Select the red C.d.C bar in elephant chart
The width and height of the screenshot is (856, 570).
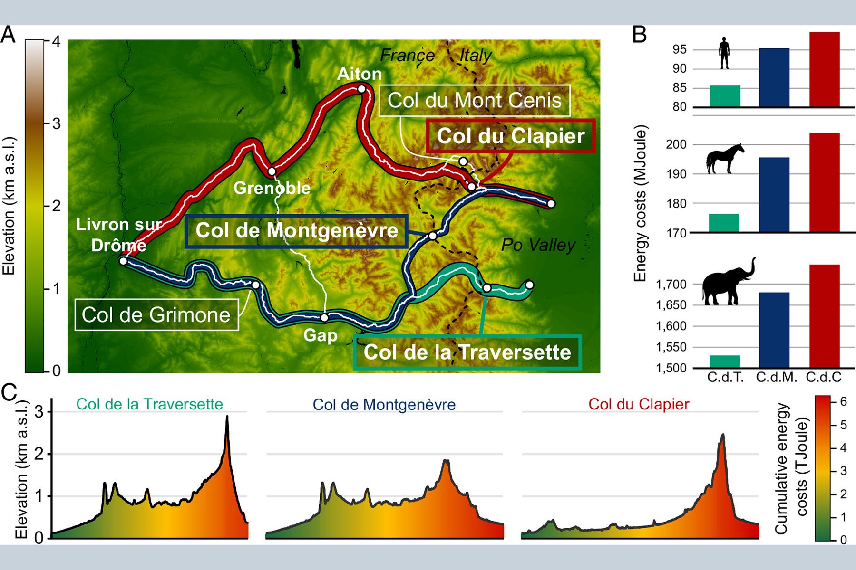(x=825, y=316)
